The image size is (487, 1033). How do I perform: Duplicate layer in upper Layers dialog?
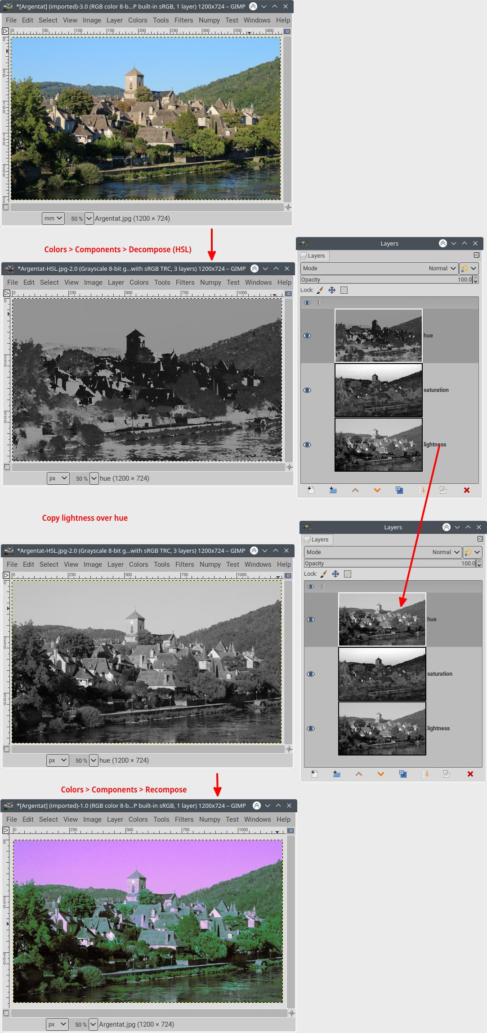[399, 490]
